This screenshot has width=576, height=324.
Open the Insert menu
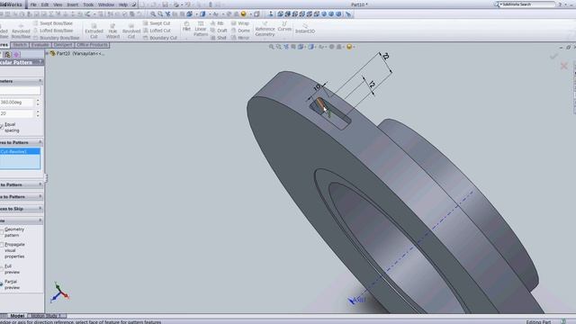[x=72, y=4]
